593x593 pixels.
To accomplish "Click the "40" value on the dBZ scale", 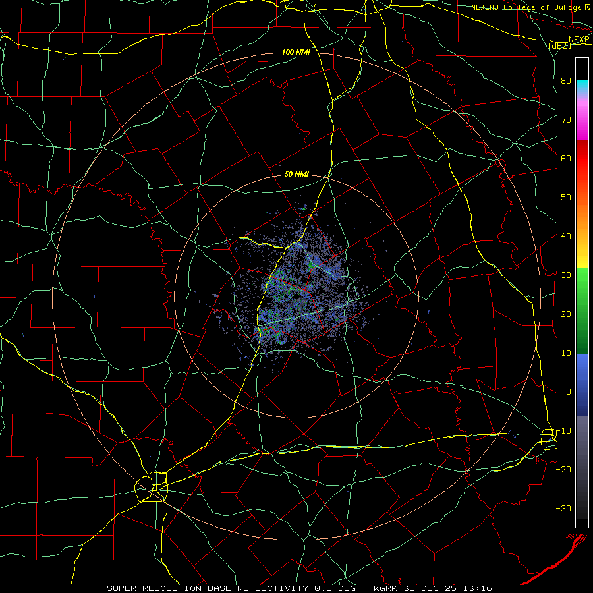I will point(566,236).
